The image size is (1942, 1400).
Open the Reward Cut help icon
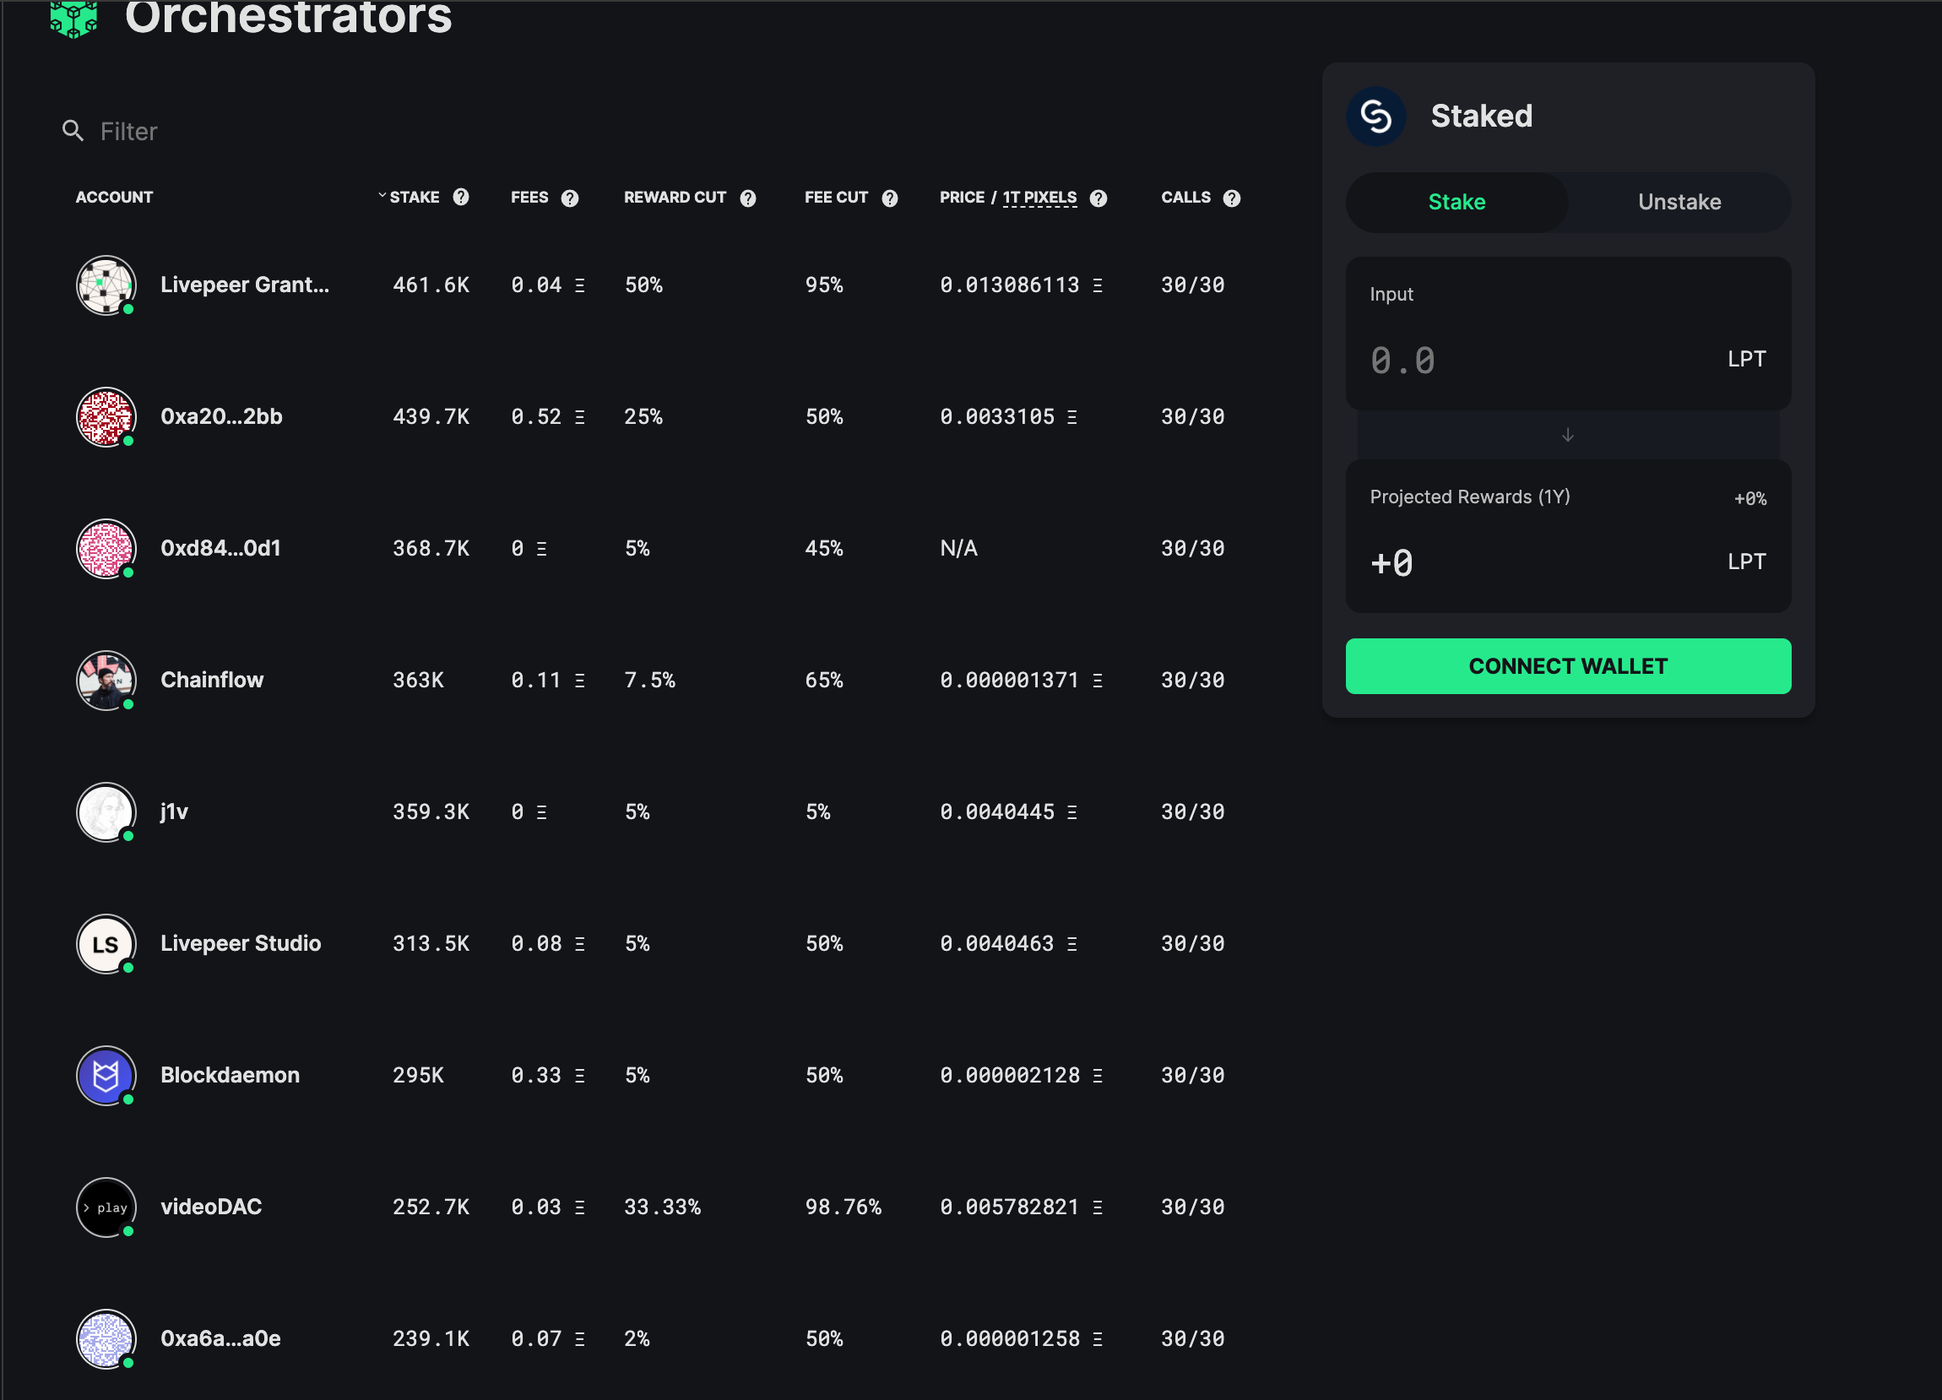pyautogui.click(x=747, y=198)
